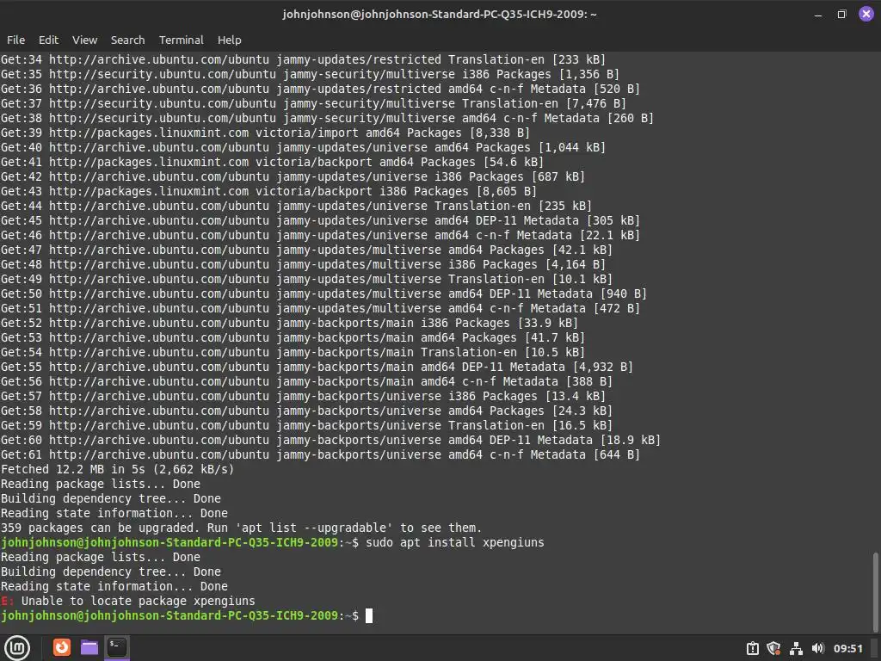Click 'Unable to locate package xpengiuns' error line
Viewport: 881px width, 661px height.
(127, 601)
